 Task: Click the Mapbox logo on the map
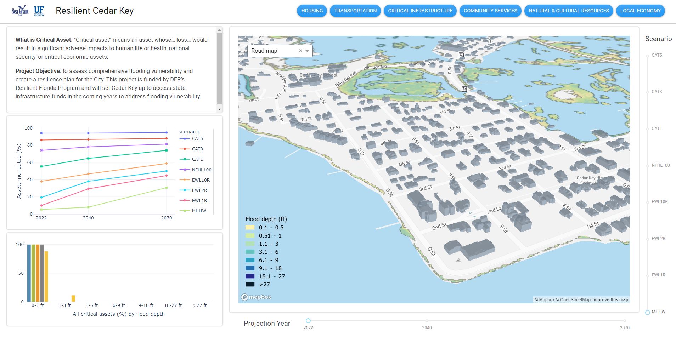[256, 297]
